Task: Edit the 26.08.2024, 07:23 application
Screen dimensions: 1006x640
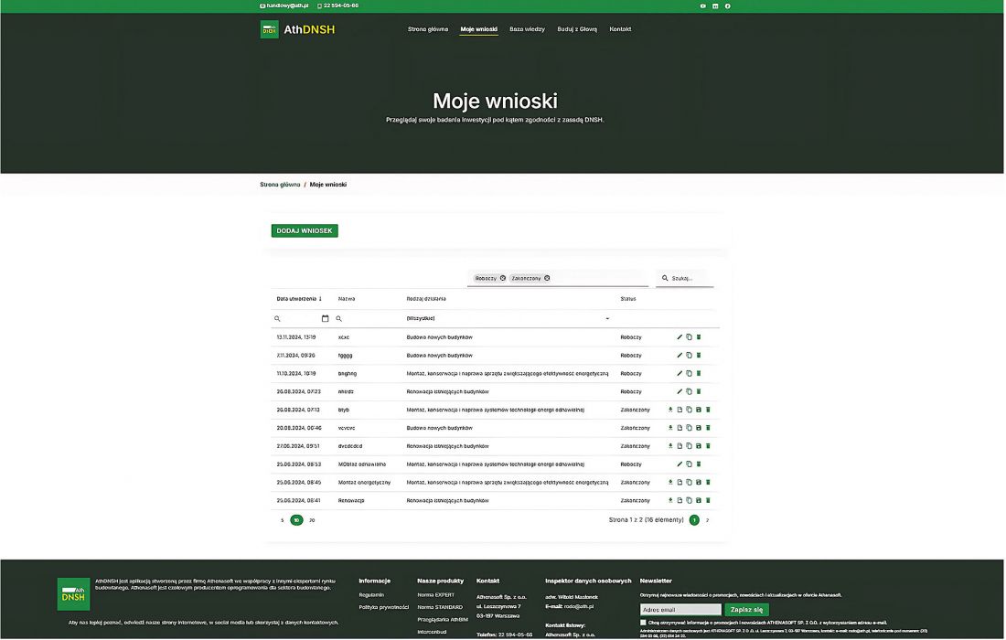Action: click(680, 392)
